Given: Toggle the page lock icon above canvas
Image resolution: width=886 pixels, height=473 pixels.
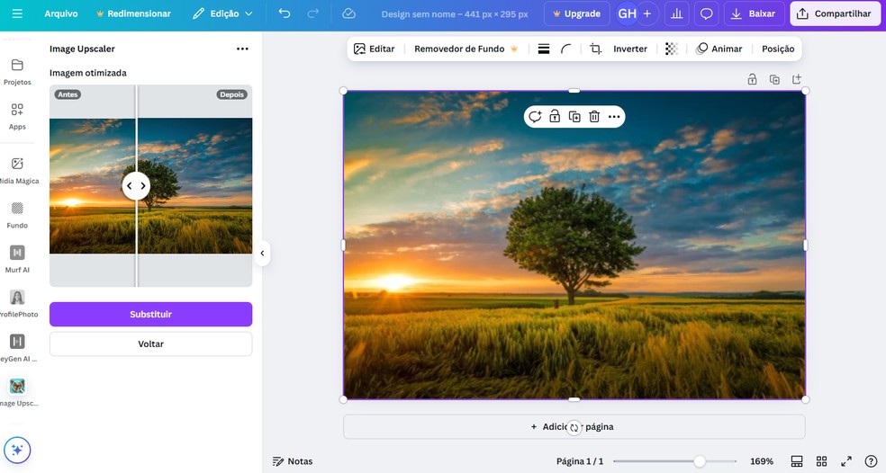Looking at the screenshot, I should (752, 79).
